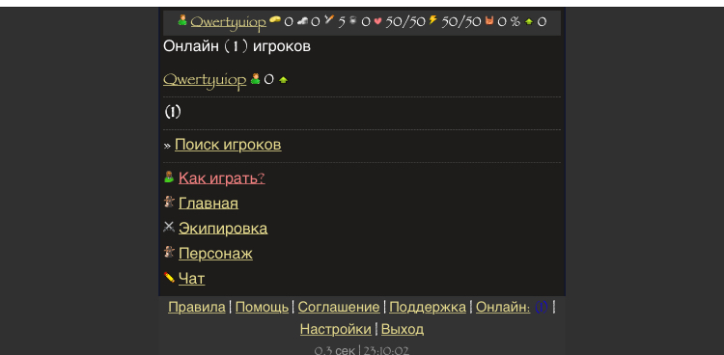Click the crossed tools icon beside 5
Image resolution: width=724 pixels, height=355 pixels.
[329, 19]
